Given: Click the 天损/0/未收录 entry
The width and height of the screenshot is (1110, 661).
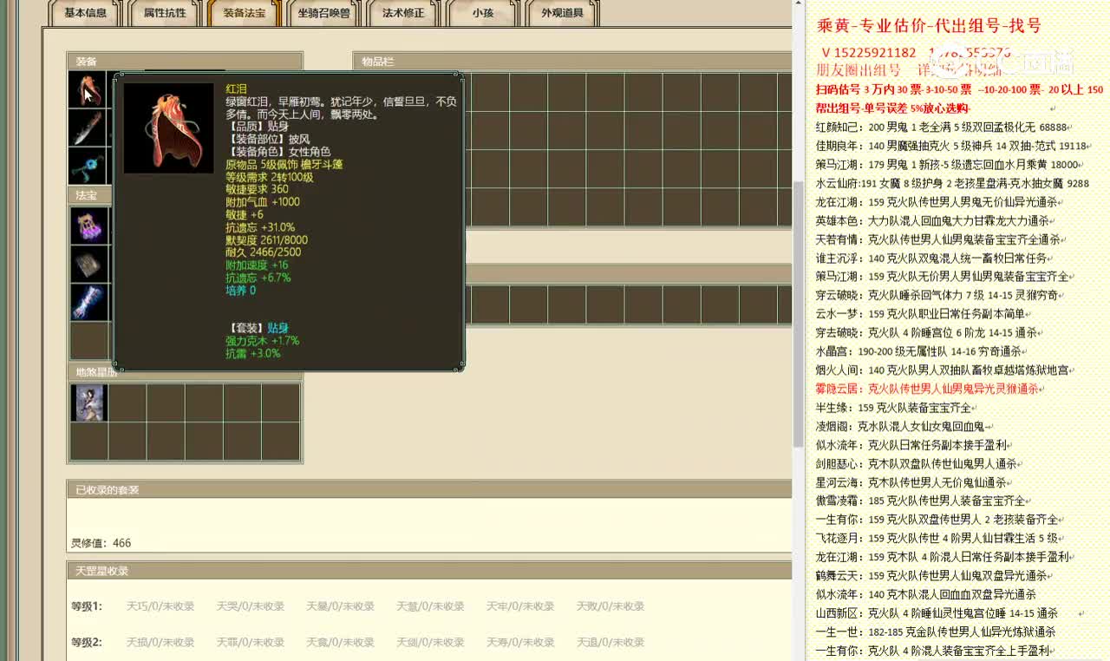Looking at the screenshot, I should pos(160,643).
